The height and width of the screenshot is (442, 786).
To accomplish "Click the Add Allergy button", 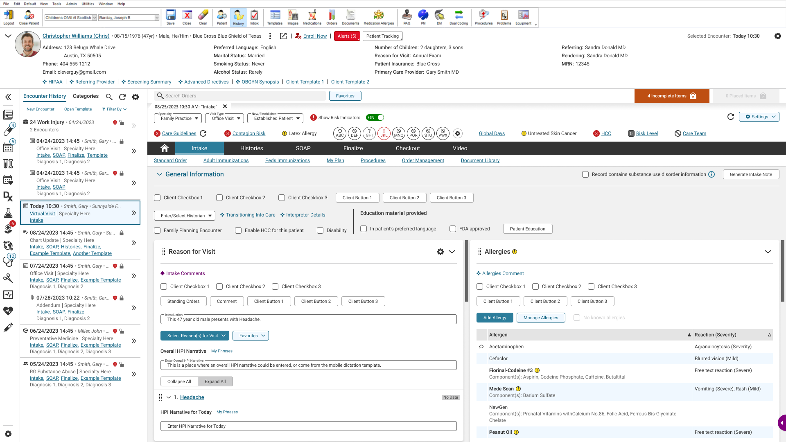I will coord(495,318).
